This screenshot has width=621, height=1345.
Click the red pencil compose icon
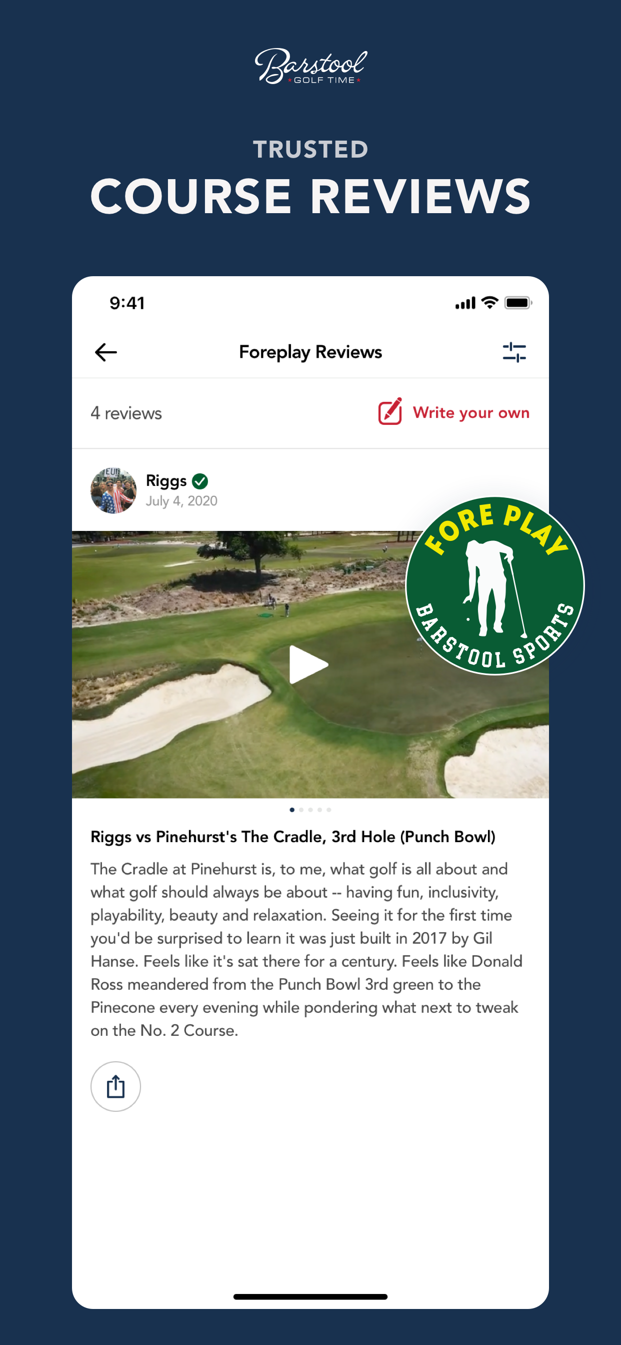(x=390, y=411)
